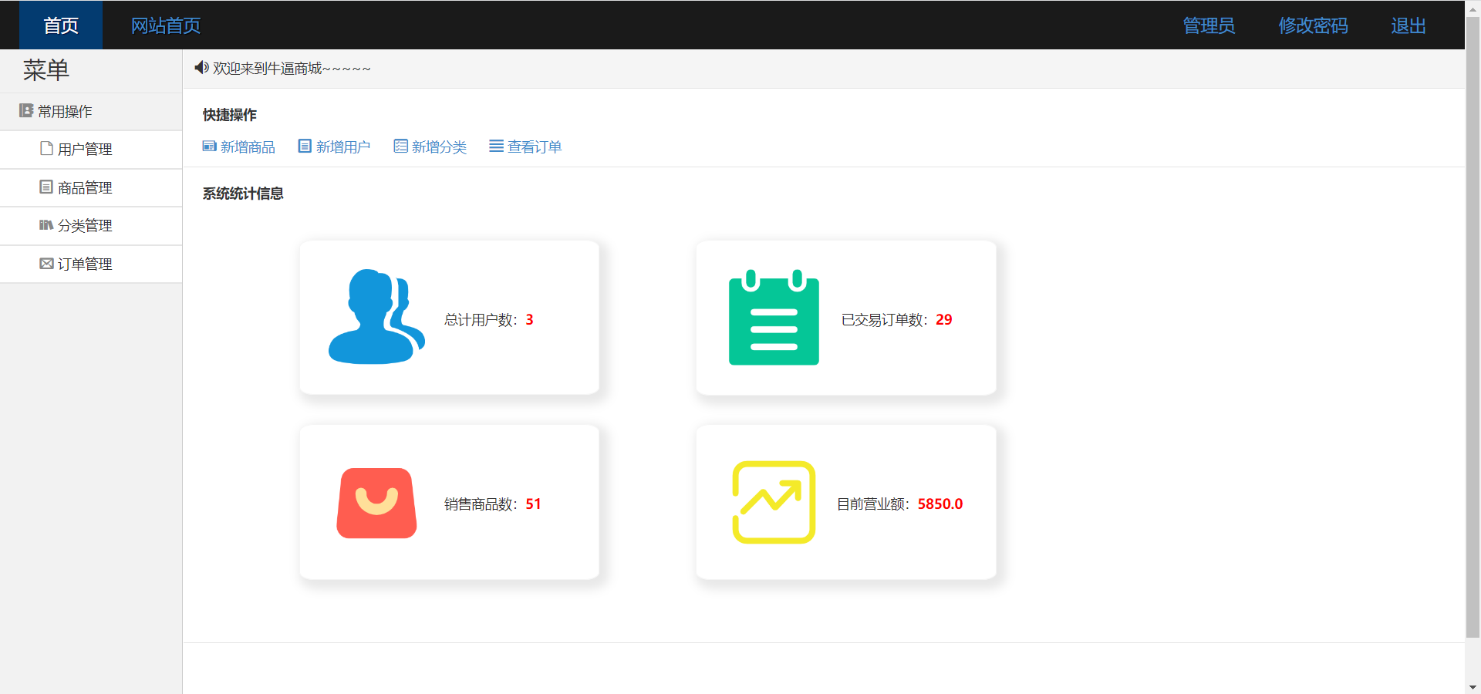Click the 新增商品 card icon

click(208, 146)
